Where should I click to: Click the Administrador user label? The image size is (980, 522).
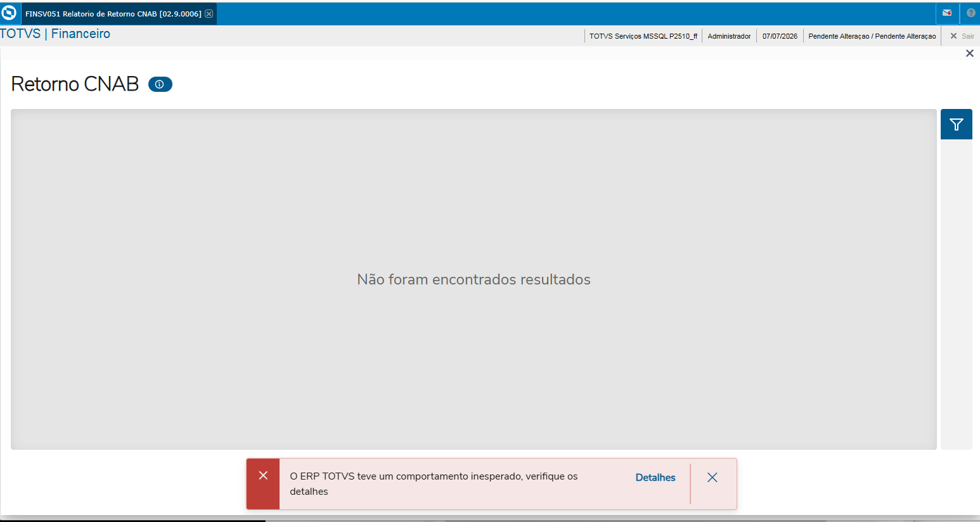click(x=729, y=36)
